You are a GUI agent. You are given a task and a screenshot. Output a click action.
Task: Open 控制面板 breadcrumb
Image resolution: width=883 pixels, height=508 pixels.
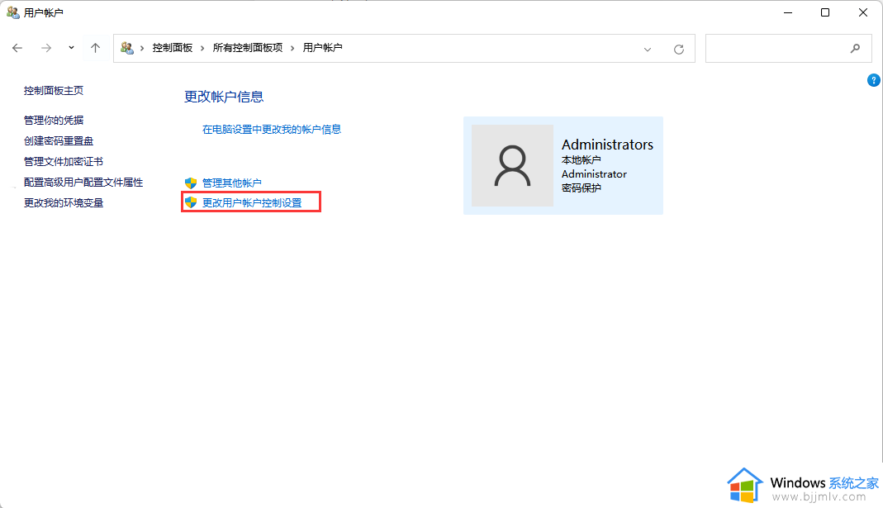173,48
